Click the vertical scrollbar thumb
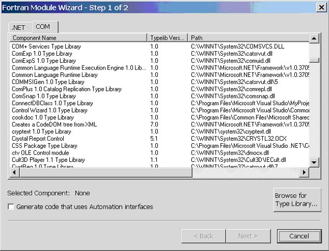The width and height of the screenshot is (329, 251). [x=314, y=60]
